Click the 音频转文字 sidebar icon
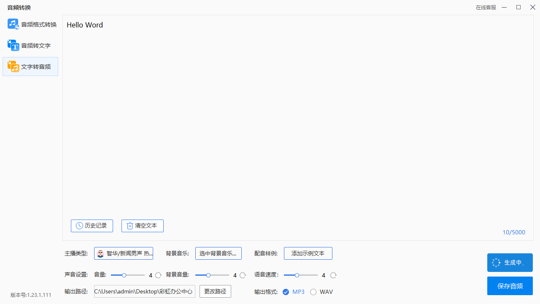 pyautogui.click(x=13, y=45)
